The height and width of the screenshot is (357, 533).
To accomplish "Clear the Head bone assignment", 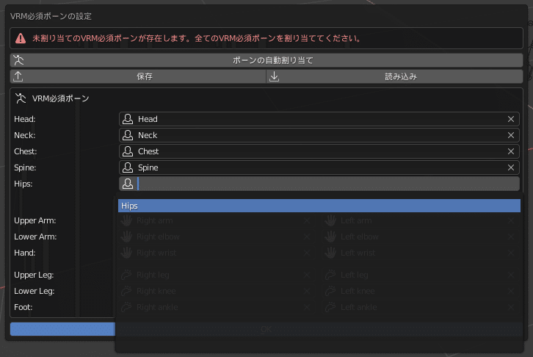I will pos(510,119).
